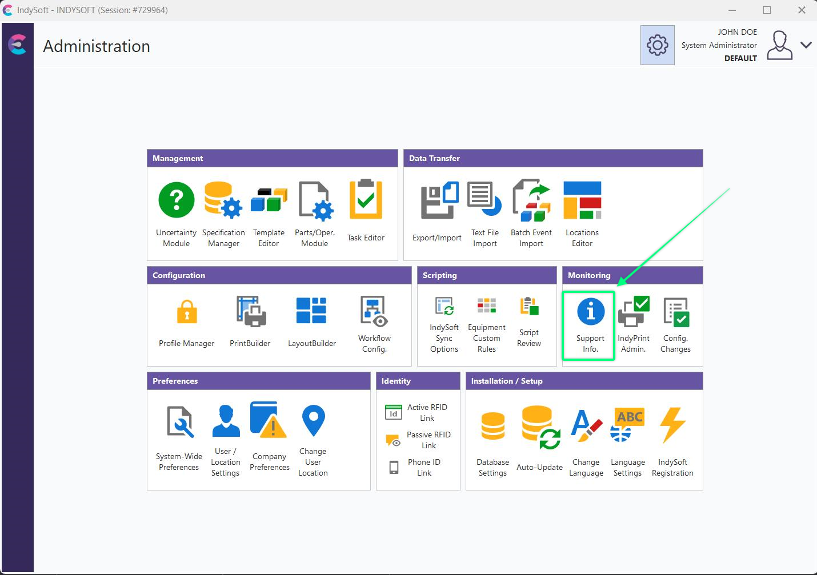Click the user profile avatar icon

(x=779, y=45)
